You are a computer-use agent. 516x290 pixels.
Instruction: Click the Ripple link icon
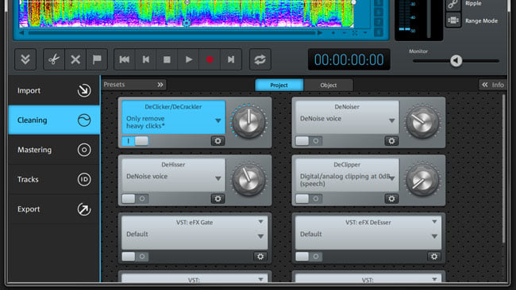(x=453, y=4)
